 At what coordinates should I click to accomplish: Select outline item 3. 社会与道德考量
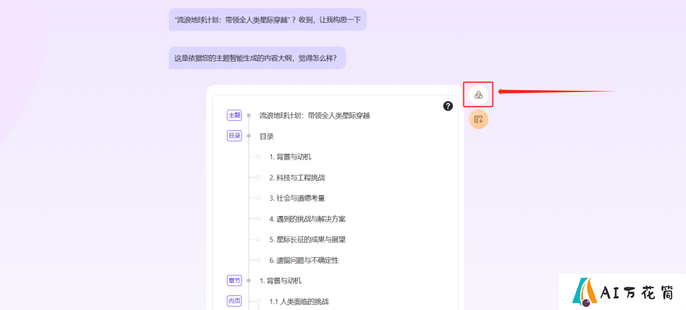[297, 198]
